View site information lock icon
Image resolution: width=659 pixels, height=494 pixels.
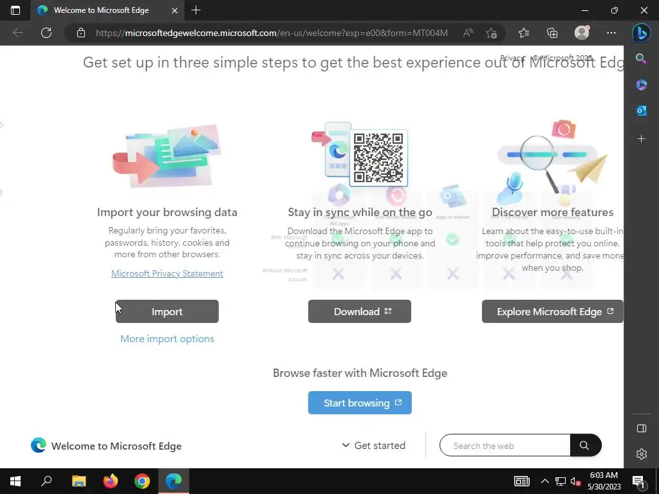coord(81,33)
